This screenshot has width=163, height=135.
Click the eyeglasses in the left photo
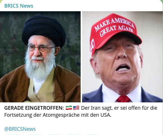41,48
